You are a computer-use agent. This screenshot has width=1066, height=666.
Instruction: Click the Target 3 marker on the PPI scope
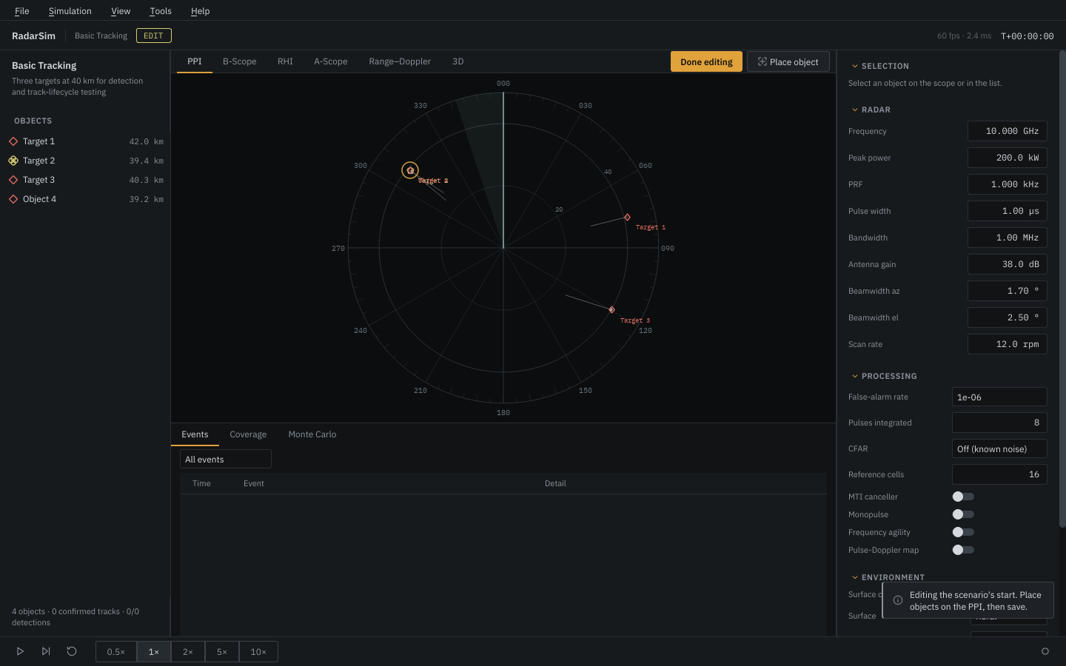[611, 309]
